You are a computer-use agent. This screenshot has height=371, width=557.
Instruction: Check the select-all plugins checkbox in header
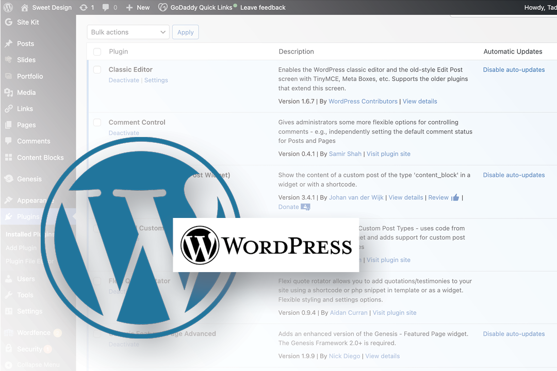coord(97,52)
